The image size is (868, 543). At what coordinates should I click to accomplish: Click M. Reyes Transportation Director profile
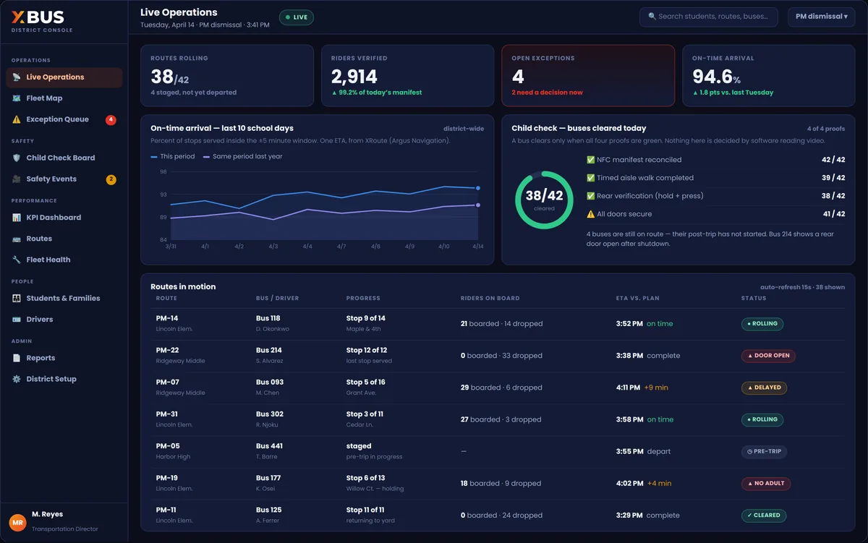click(64, 521)
